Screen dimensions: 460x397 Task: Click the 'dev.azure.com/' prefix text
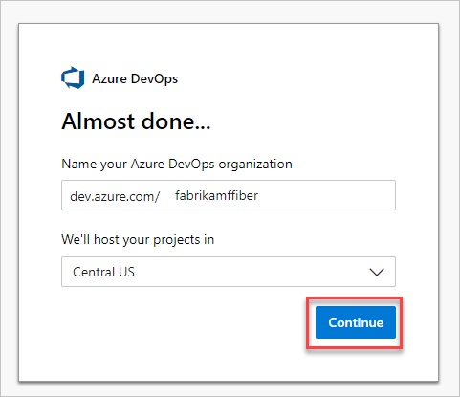[115, 196]
